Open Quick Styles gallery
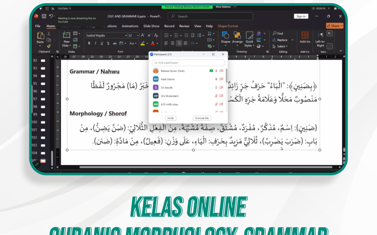The height and width of the screenshot is (235, 377). pos(249,39)
